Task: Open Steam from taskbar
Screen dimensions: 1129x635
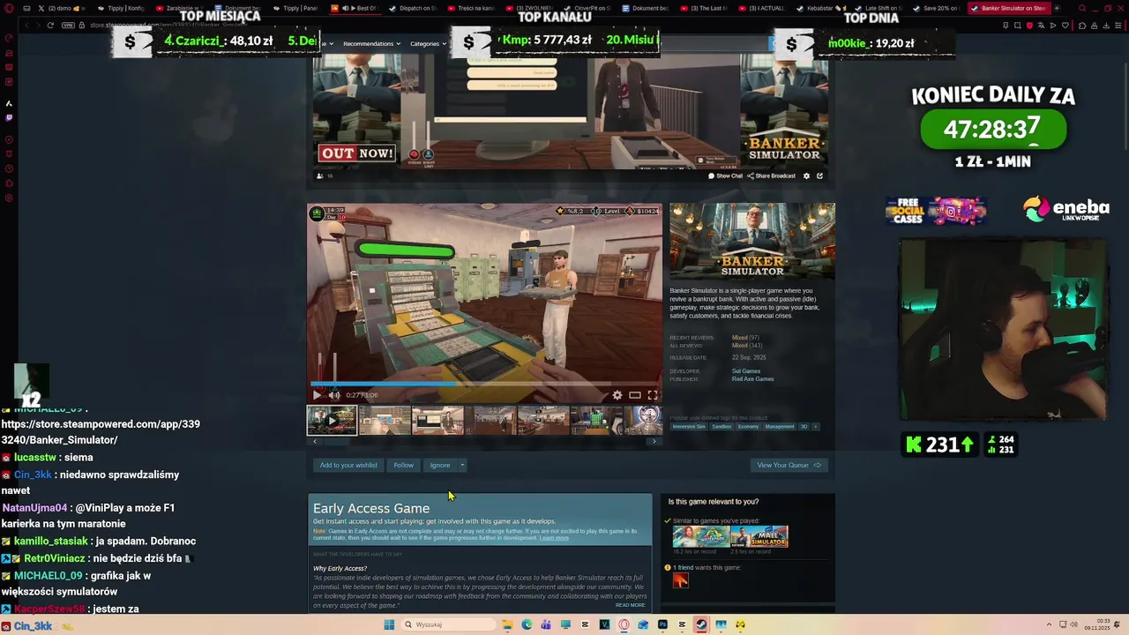Action: pyautogui.click(x=701, y=624)
